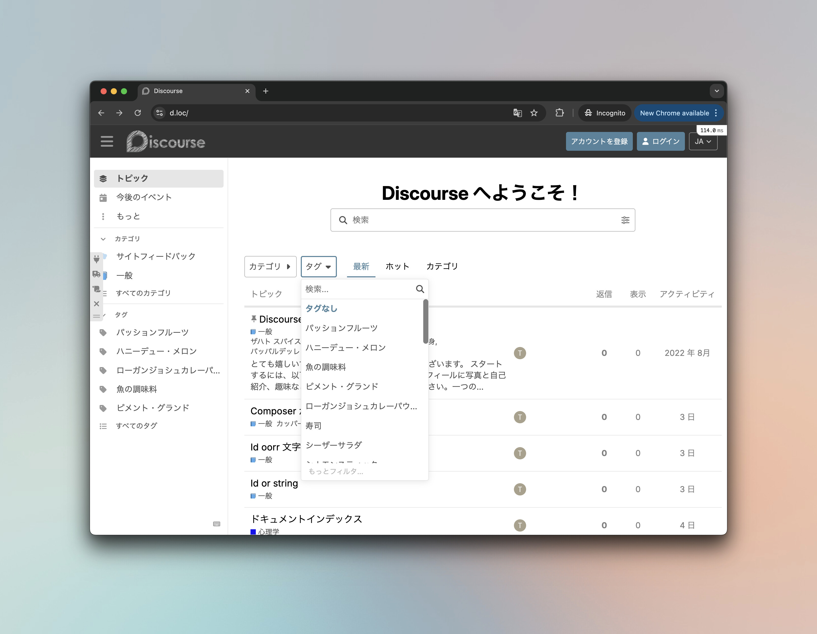Screen dimensions: 817x634
Task: Select ピメント・グランド in the tag dropdown
Action: 362,387
